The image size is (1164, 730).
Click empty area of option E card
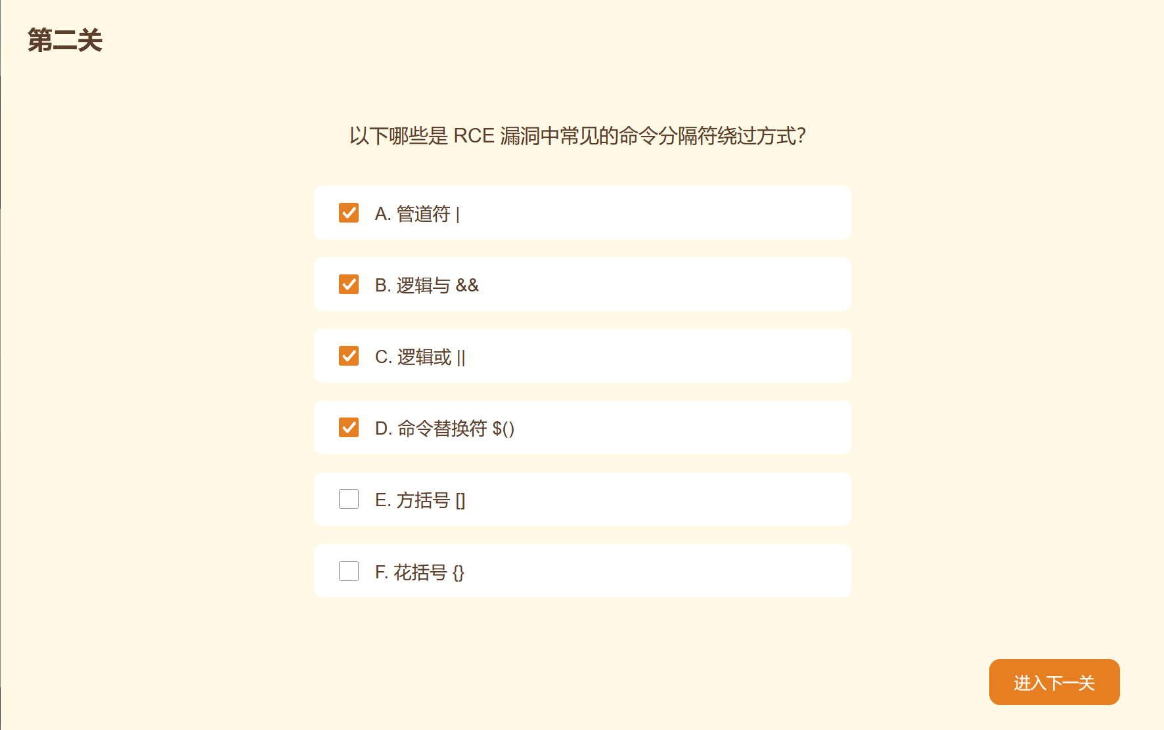657,499
